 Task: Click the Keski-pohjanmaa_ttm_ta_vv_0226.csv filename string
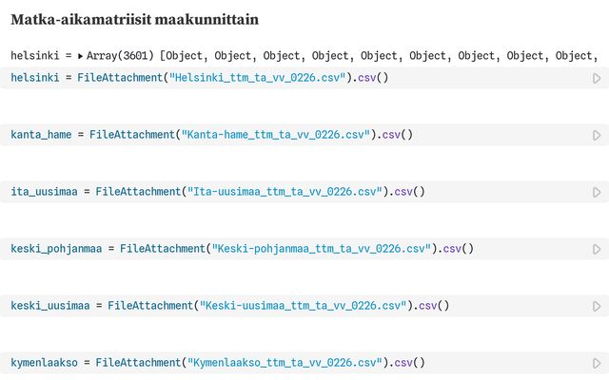[320, 248]
